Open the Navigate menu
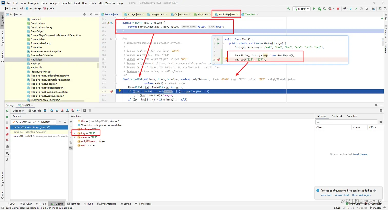The height and width of the screenshot is (210, 388). pyautogui.click(x=33, y=3)
